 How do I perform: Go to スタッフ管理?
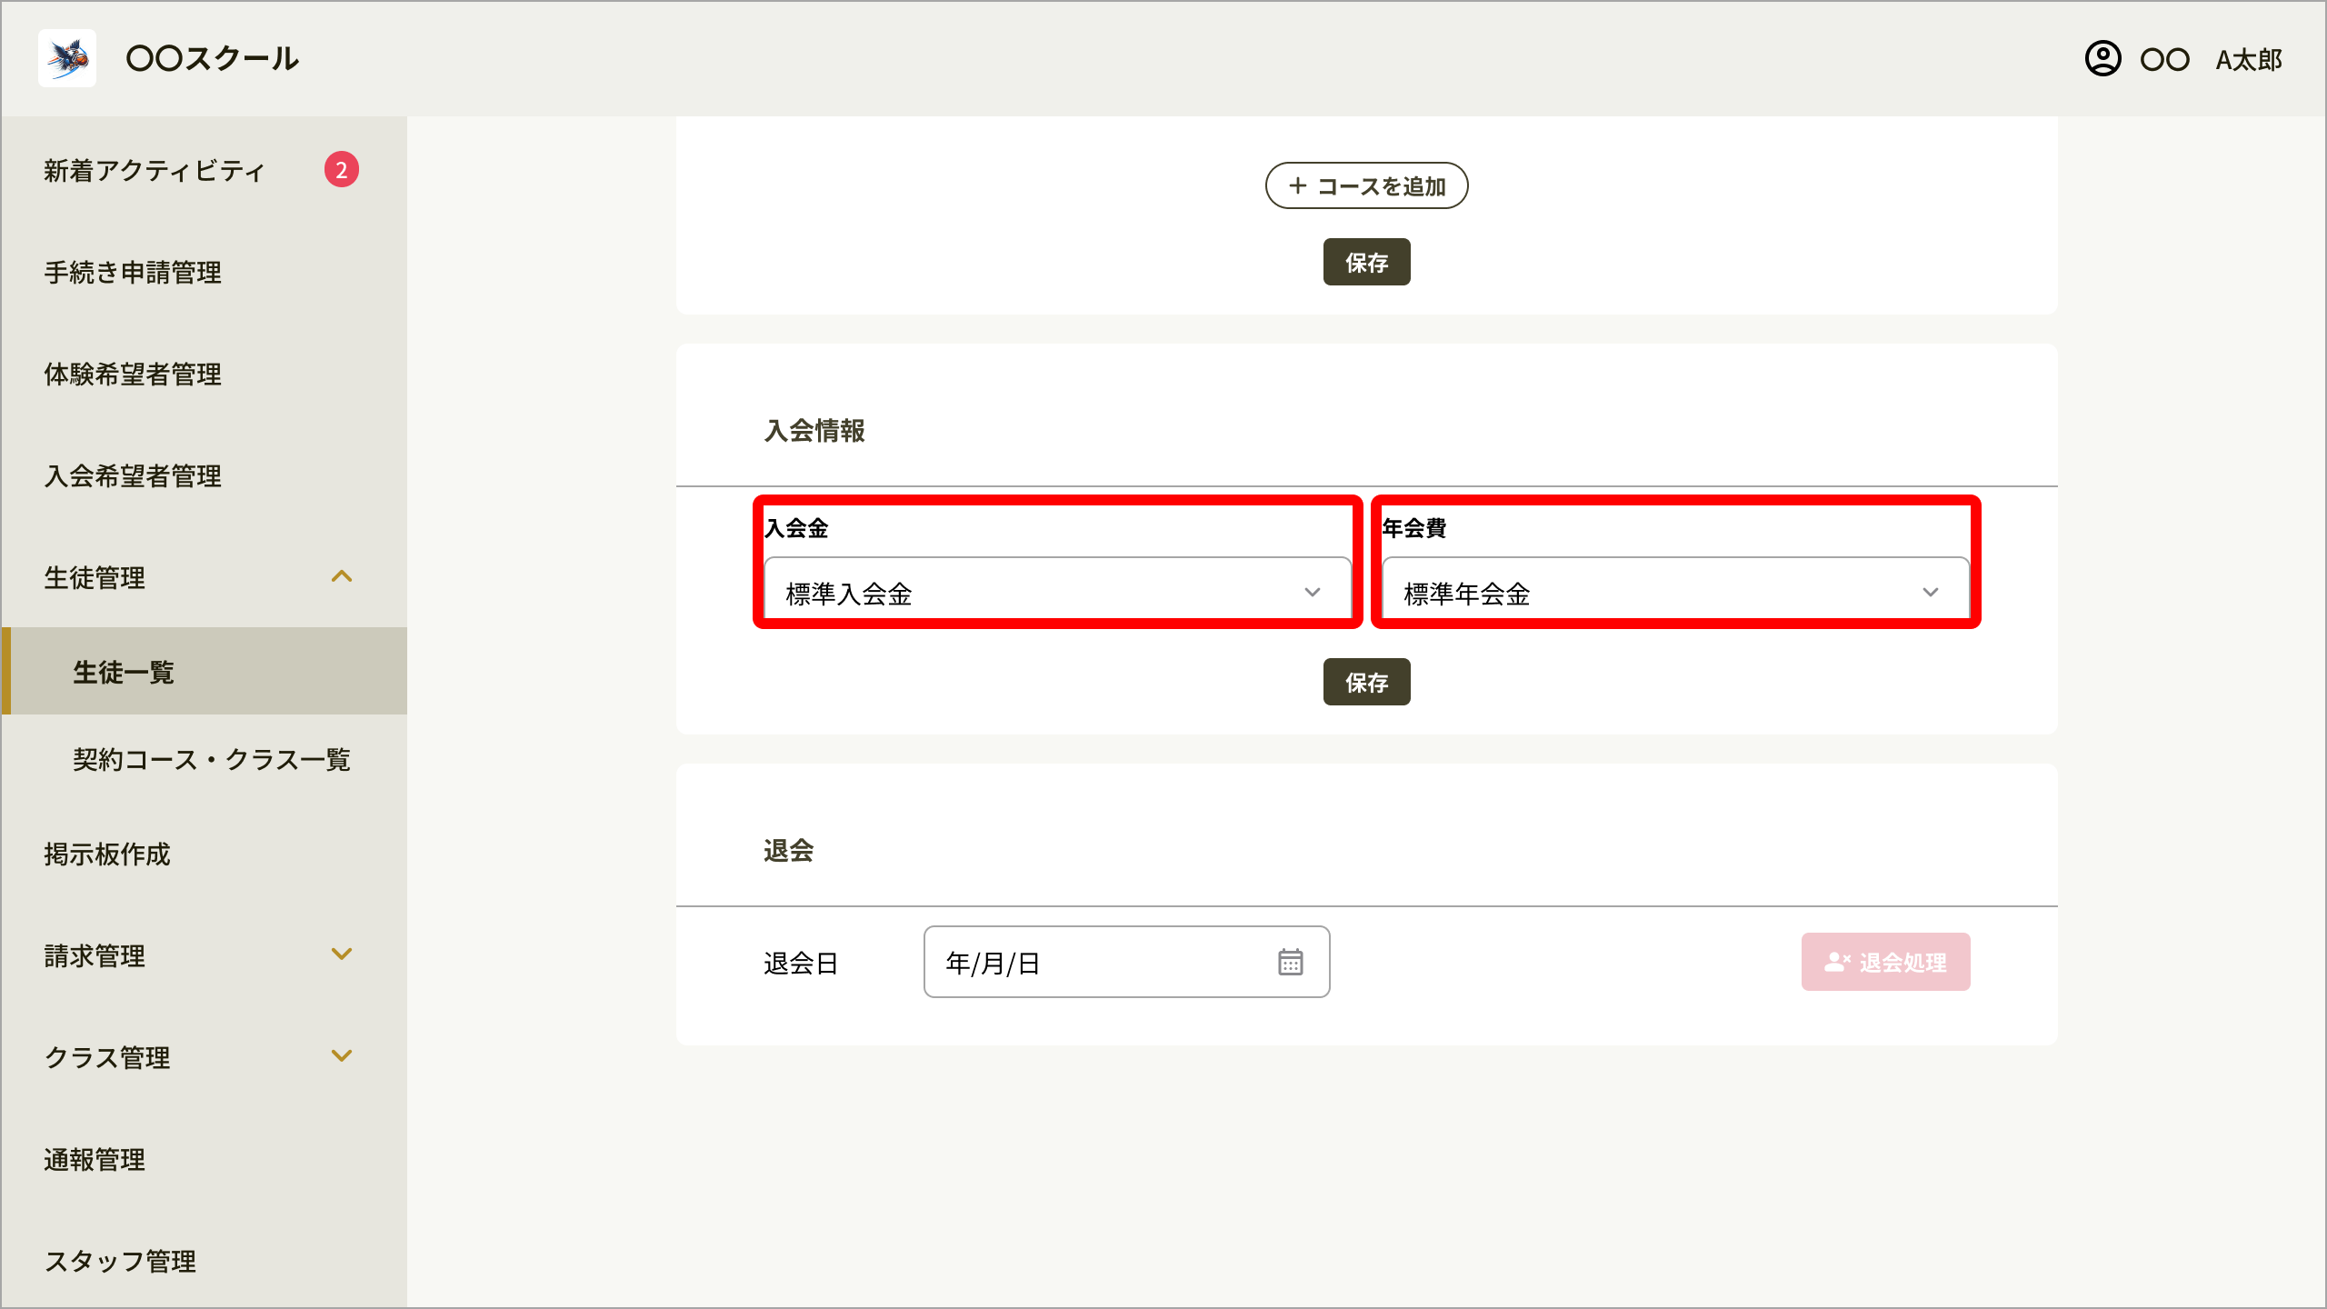120,1262
